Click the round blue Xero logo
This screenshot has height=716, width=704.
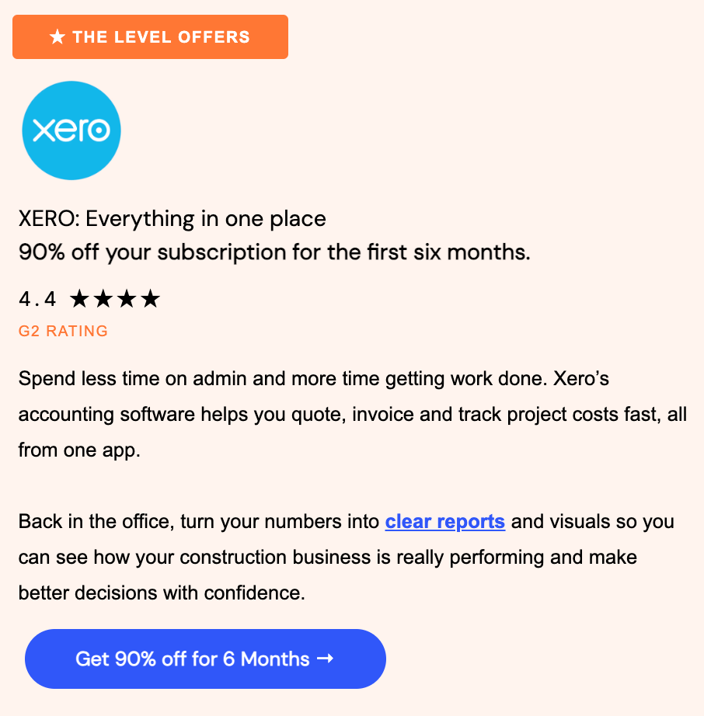click(71, 130)
